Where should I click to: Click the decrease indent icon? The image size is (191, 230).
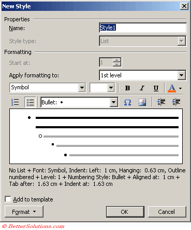(x=161, y=102)
